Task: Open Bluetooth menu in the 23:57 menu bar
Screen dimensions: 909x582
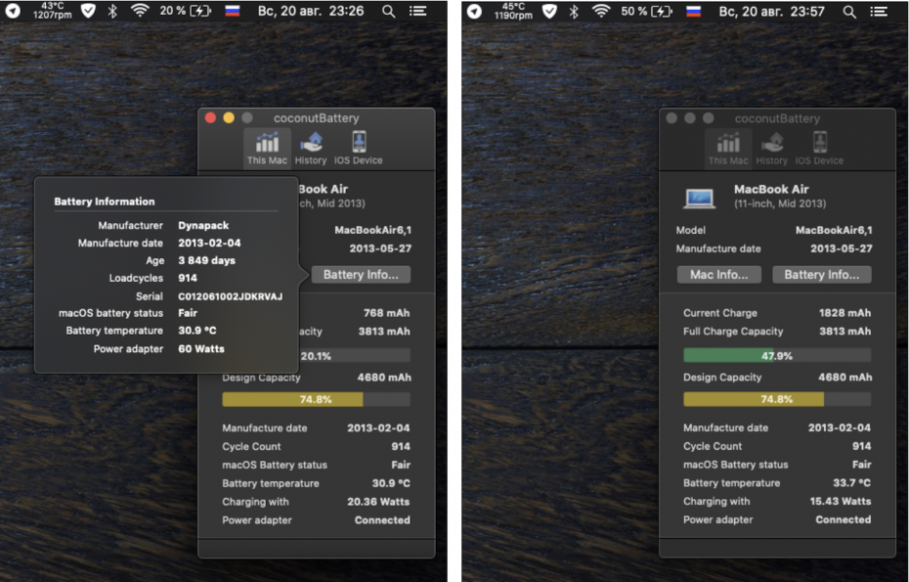Action: [x=574, y=11]
